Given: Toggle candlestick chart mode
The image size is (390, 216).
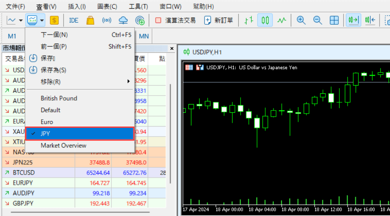Looking at the screenshot, I should [265, 20].
